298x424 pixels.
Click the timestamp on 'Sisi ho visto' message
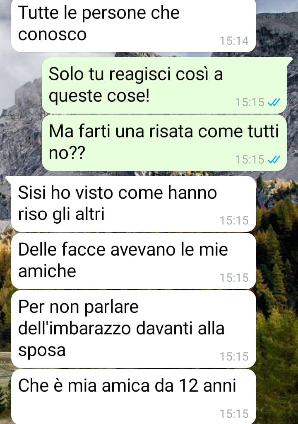pyautogui.click(x=234, y=220)
